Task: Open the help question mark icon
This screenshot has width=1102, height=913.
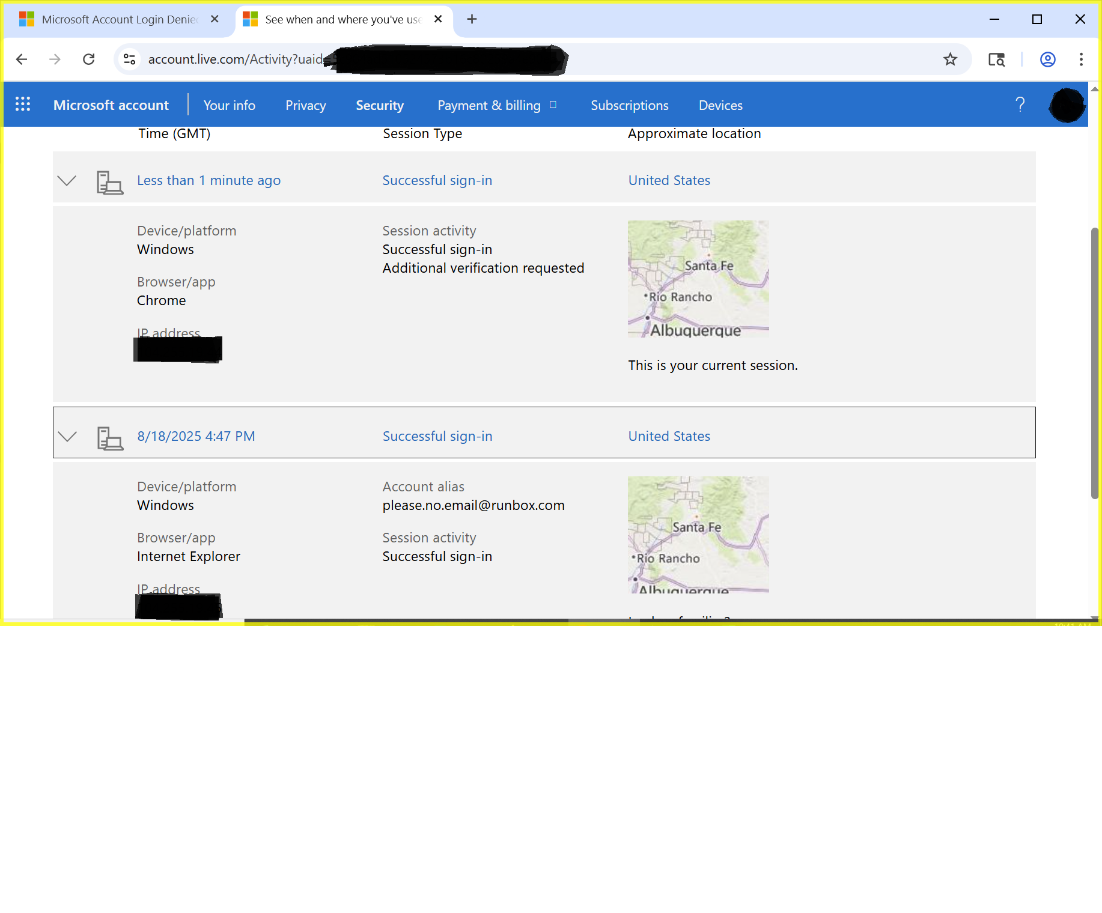Action: (1020, 105)
